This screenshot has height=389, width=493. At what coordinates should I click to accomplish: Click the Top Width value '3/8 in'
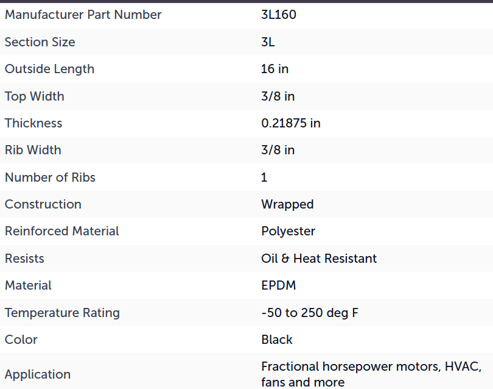278,96
